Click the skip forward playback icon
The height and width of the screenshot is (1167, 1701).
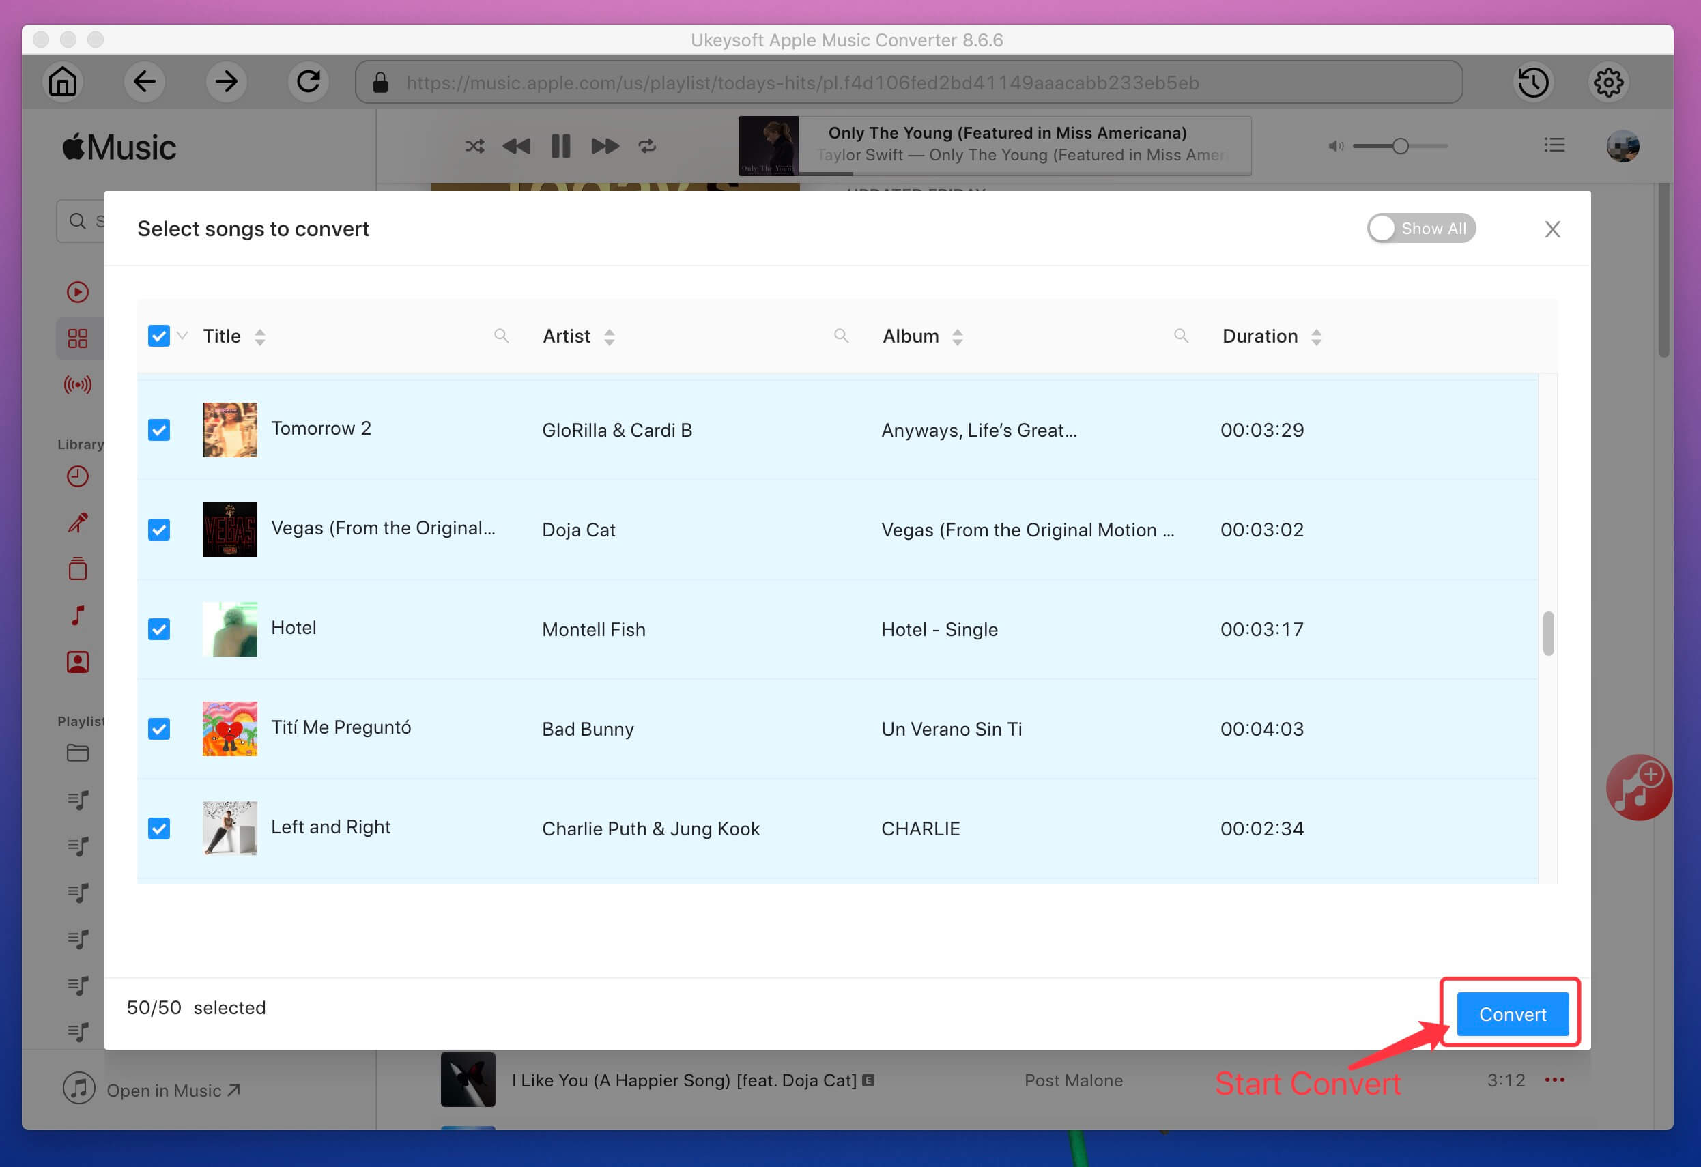point(603,145)
